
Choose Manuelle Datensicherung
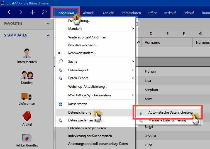pos(168,120)
